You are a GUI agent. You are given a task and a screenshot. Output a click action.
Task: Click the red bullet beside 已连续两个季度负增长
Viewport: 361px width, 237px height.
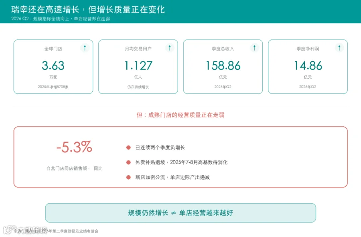point(128,148)
